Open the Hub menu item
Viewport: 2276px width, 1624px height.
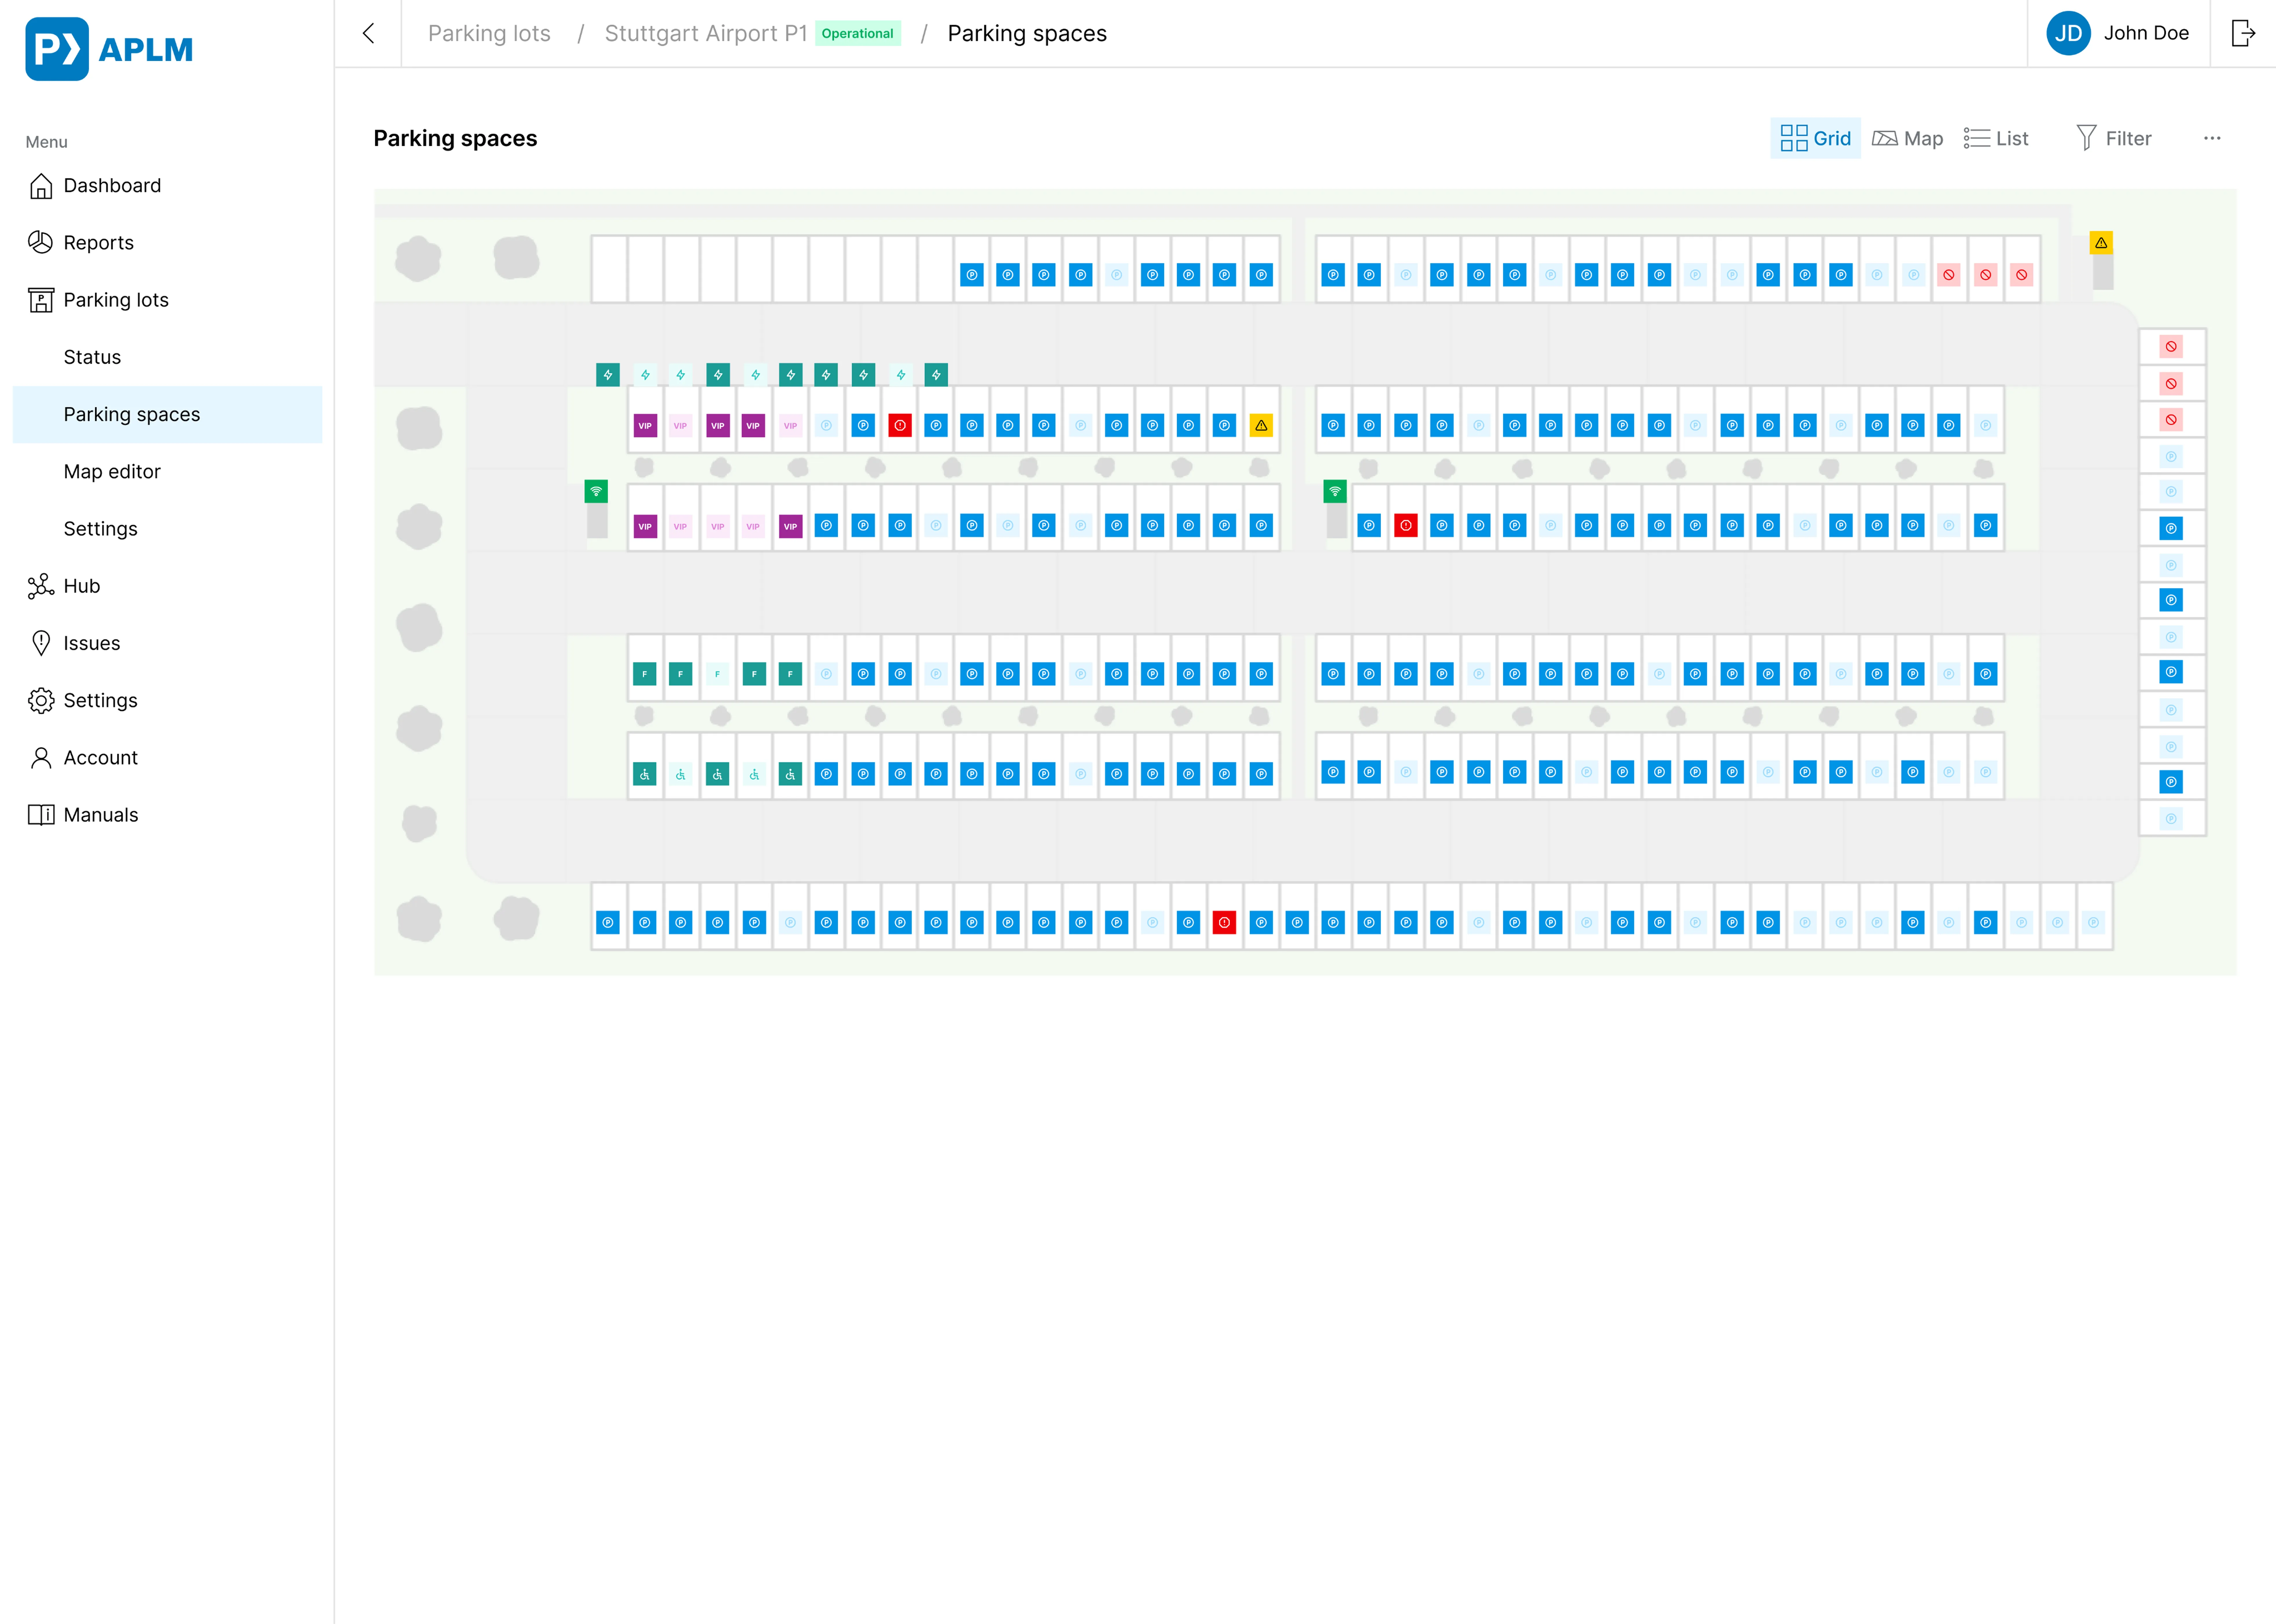pyautogui.click(x=82, y=586)
